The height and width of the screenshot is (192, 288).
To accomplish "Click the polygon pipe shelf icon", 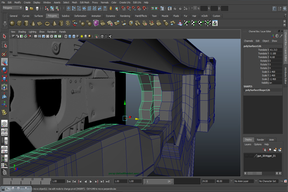I will [61, 24].
